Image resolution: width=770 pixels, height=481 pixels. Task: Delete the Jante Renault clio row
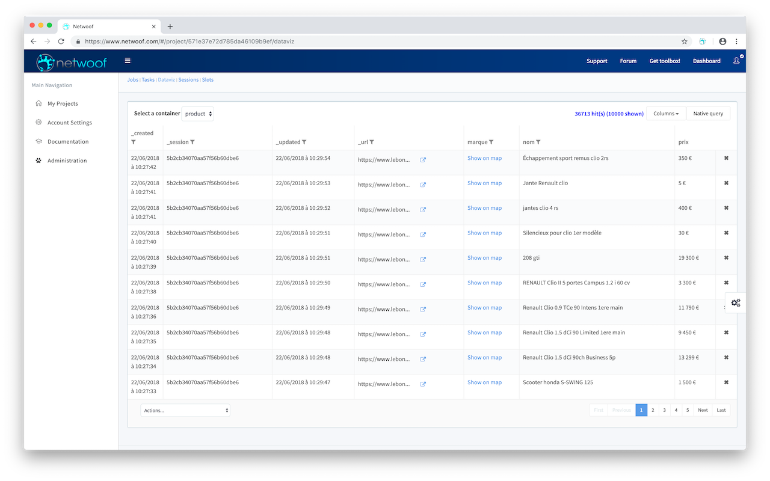(726, 183)
